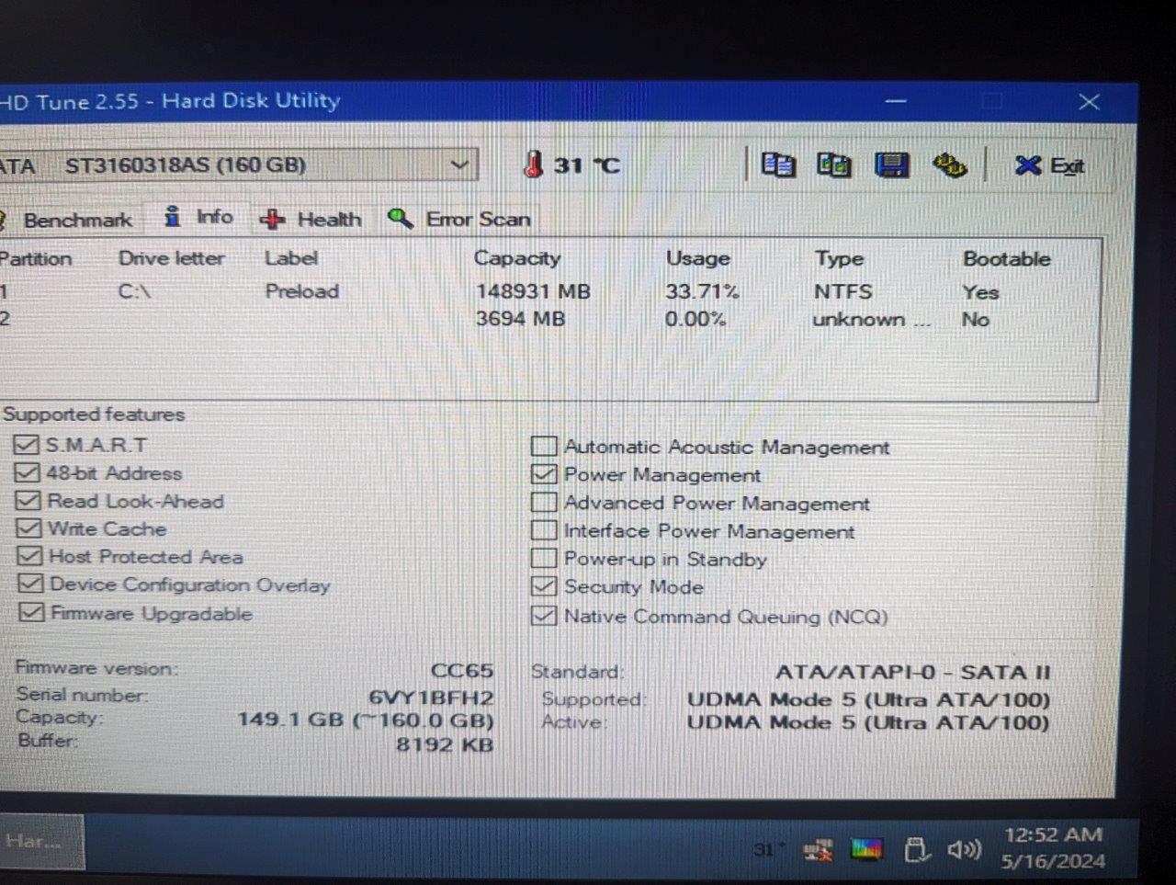The height and width of the screenshot is (885, 1176).
Task: Click the Bootable column header
Action: pyautogui.click(x=1006, y=259)
